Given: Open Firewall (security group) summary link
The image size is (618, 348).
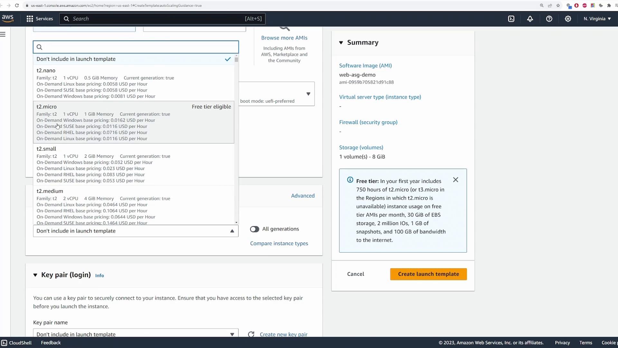Looking at the screenshot, I should pos(368,122).
